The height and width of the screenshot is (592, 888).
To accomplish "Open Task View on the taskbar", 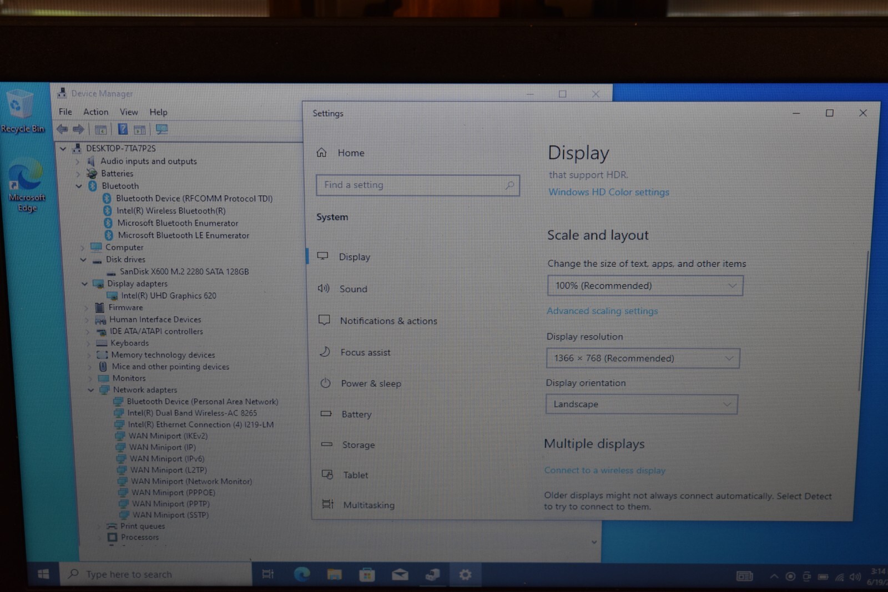I will coord(268,574).
